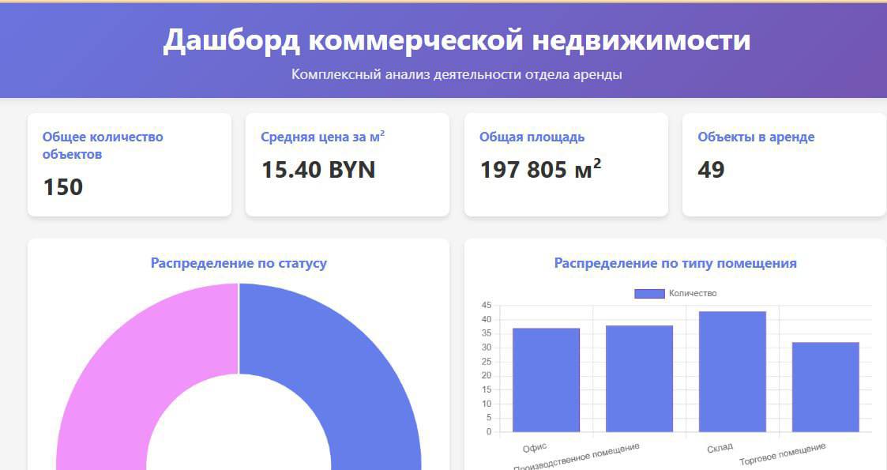Click the "Торговое помещение" axis label
Viewport: 887px width, 470px height.
[x=783, y=454]
